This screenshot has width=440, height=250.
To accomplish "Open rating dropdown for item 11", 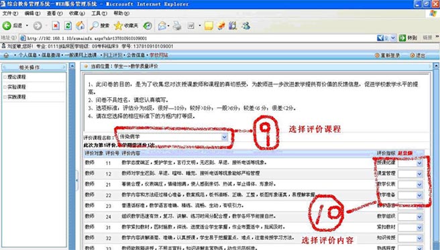I will coord(419,163).
